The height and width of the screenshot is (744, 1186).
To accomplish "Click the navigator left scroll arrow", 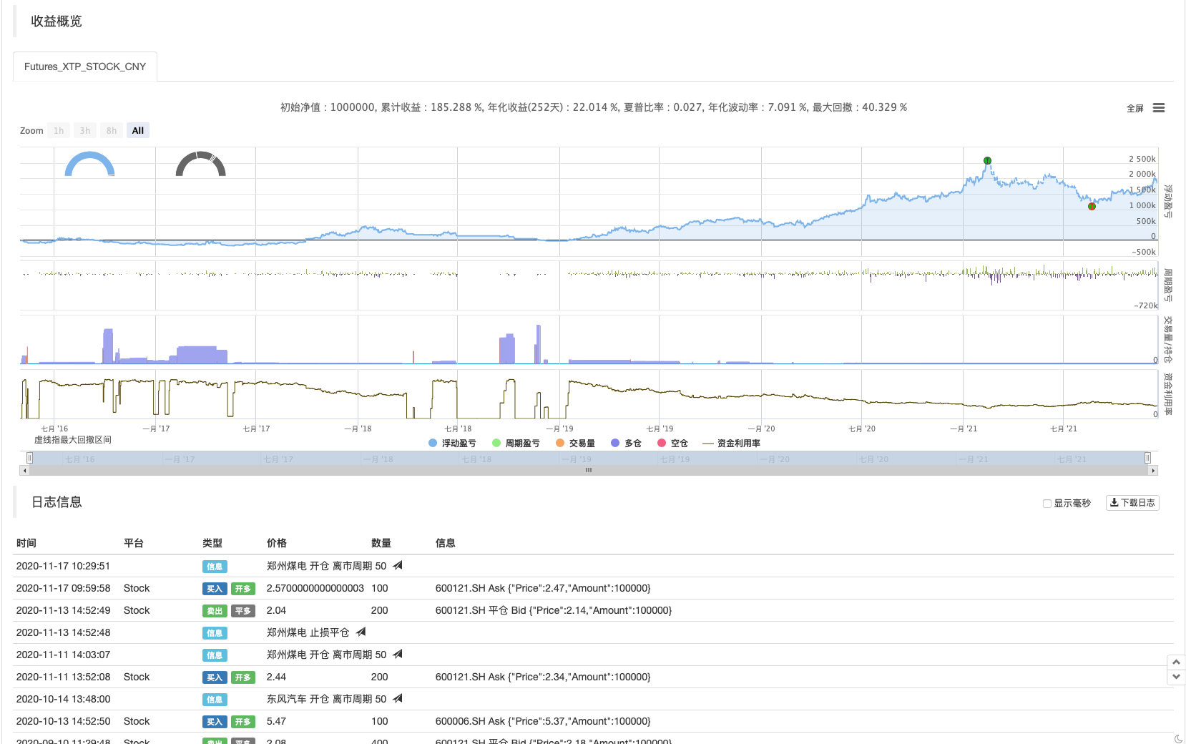I will [24, 471].
